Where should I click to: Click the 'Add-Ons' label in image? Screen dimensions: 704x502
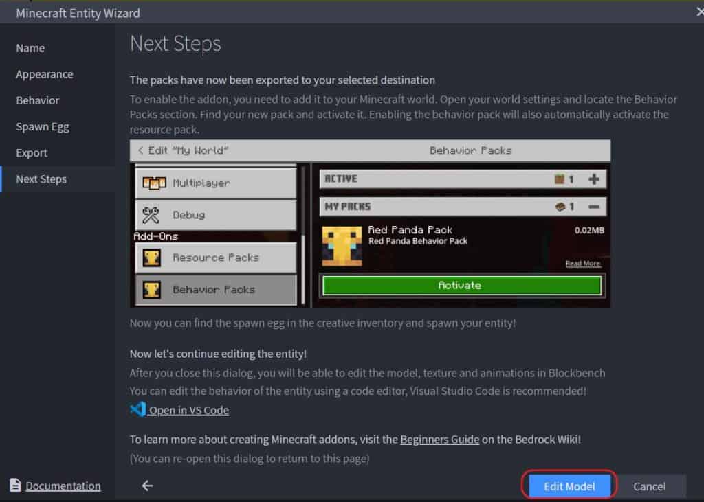coord(156,236)
